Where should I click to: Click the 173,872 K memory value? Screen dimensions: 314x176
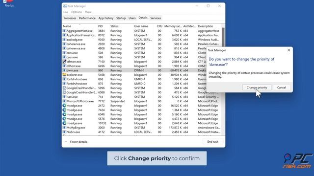(x=175, y=128)
